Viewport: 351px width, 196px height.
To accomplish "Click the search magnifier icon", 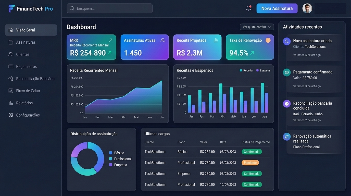I will [x=72, y=8].
